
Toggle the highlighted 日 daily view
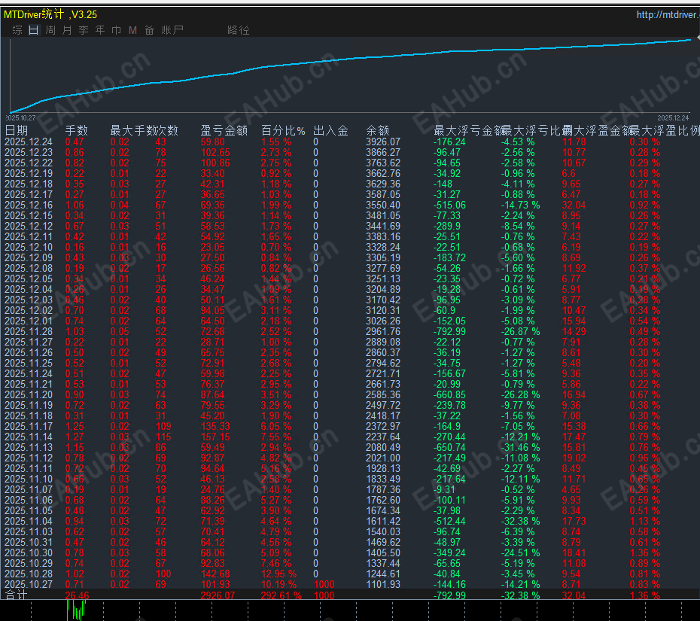click(x=34, y=30)
